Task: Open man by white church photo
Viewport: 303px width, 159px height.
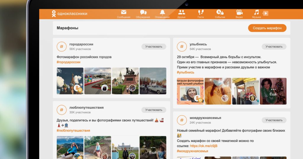Action: [125, 147]
